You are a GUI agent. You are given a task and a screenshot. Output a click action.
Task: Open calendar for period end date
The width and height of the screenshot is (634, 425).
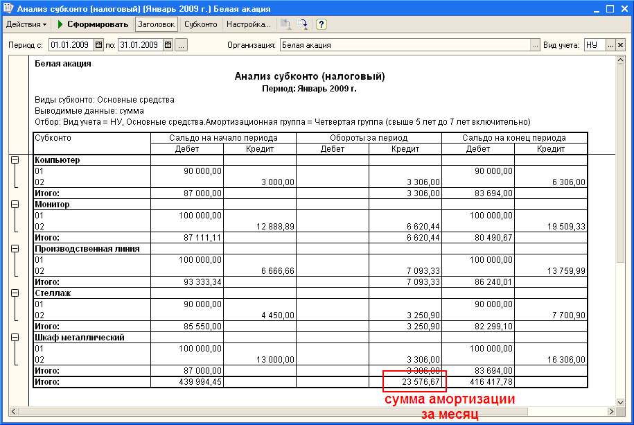click(168, 45)
